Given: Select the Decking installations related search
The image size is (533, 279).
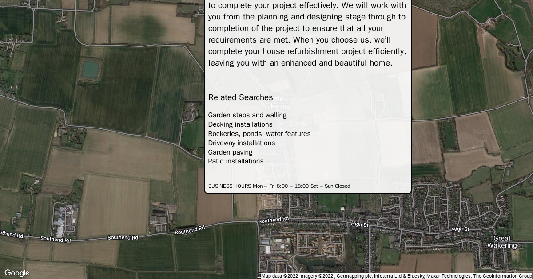Looking at the screenshot, I should click(240, 124).
